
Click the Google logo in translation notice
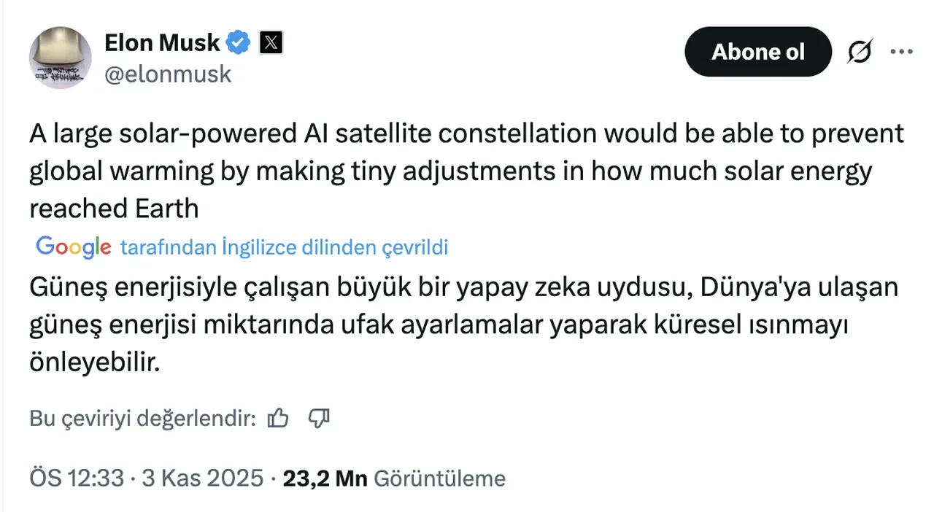72,247
